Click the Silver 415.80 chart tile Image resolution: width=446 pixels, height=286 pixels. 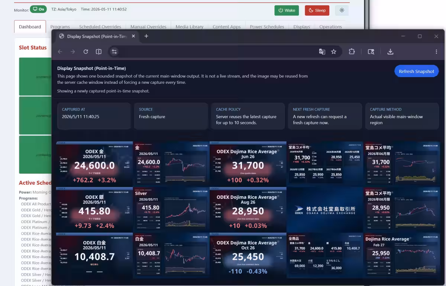click(x=171, y=209)
